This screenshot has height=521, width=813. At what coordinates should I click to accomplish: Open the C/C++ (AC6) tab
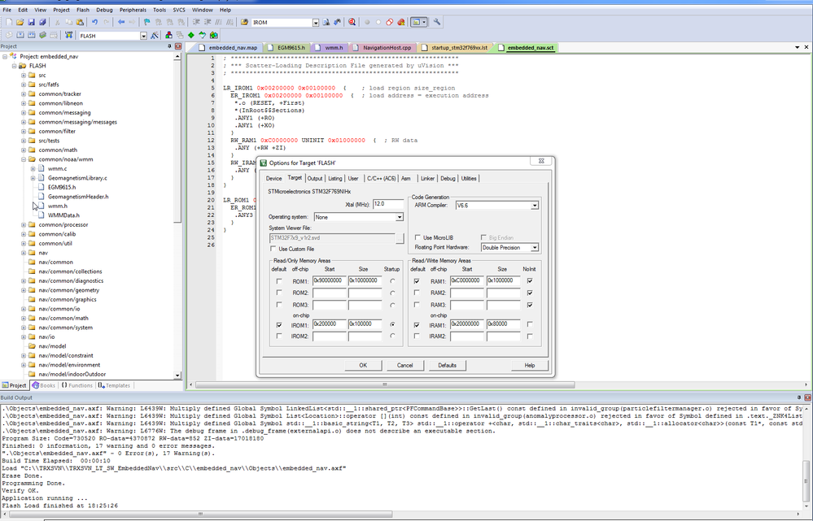pyautogui.click(x=381, y=178)
